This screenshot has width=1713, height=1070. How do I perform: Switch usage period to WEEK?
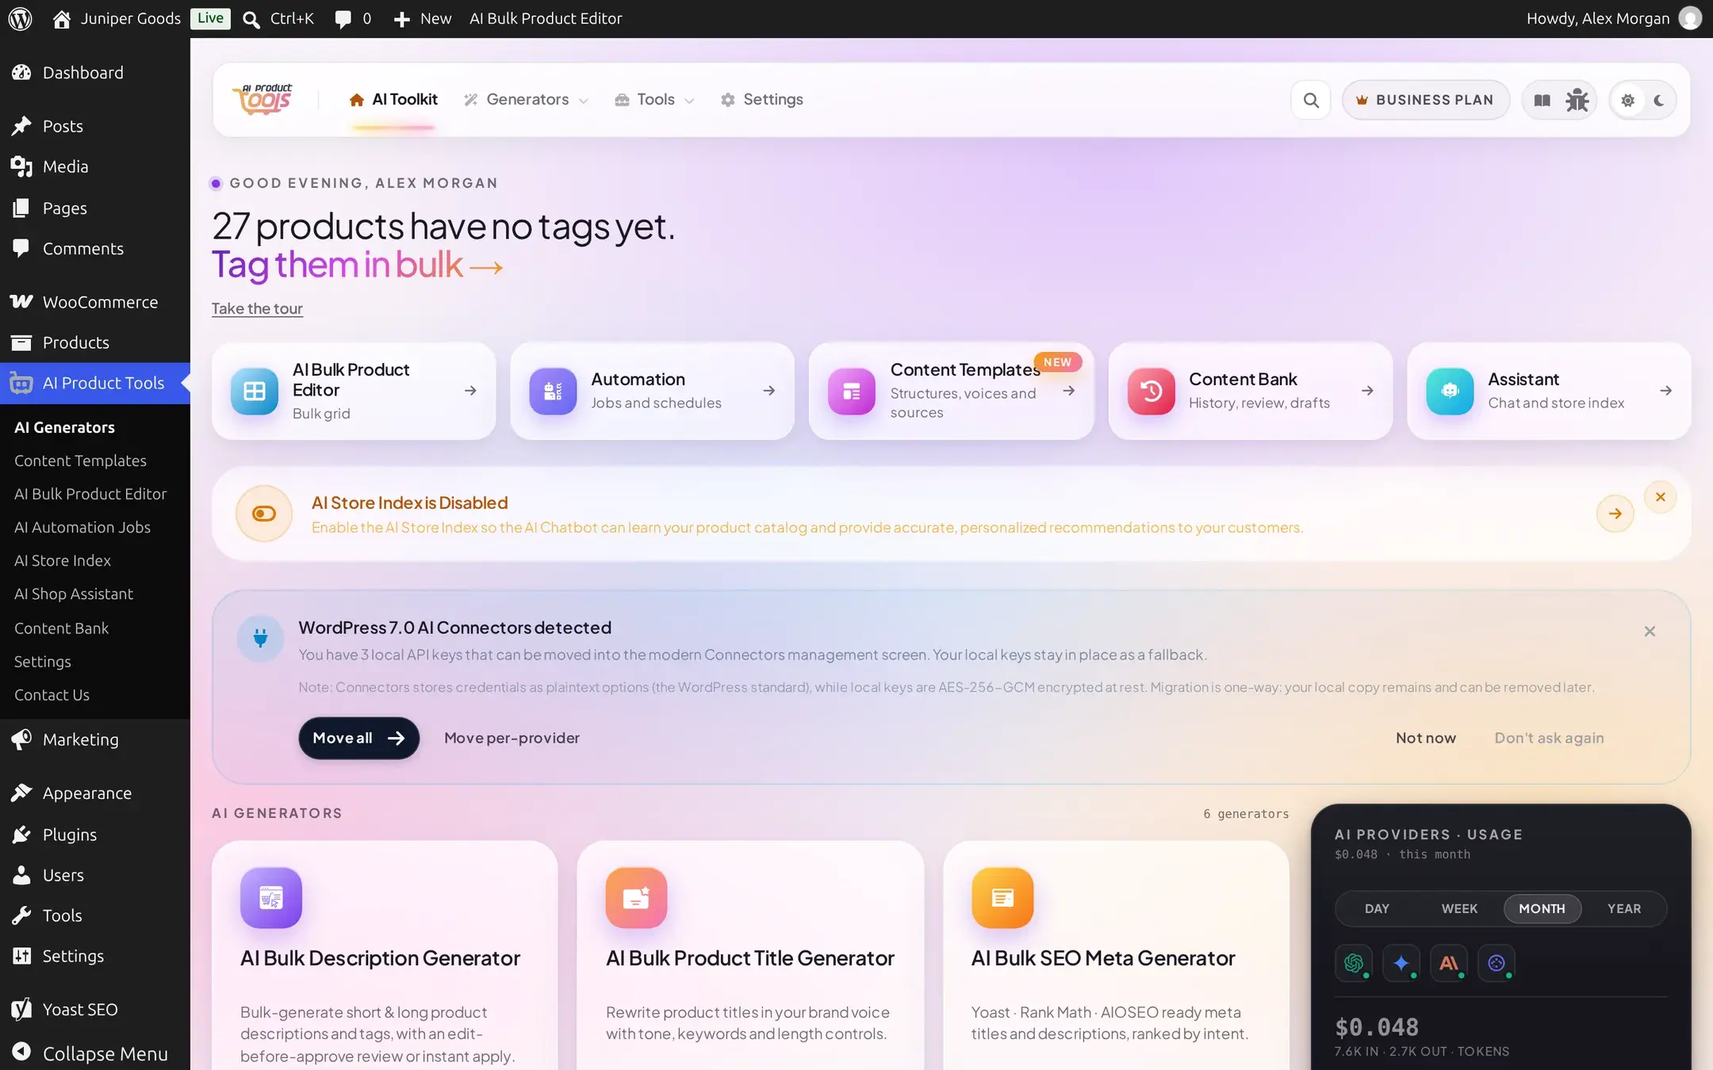coord(1459,908)
